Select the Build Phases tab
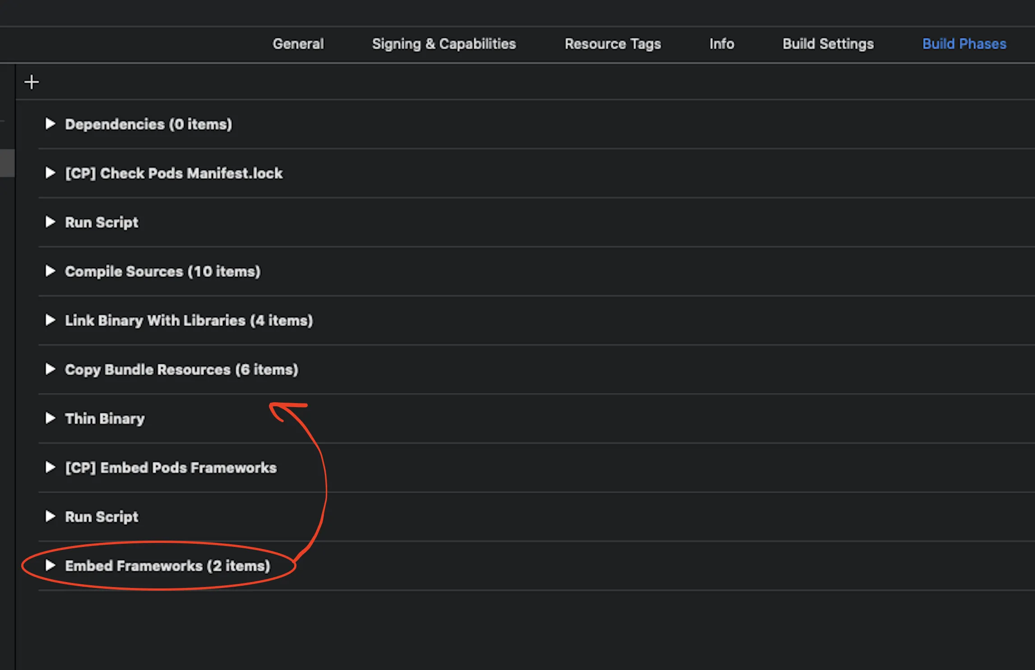The height and width of the screenshot is (670, 1035). (x=964, y=44)
